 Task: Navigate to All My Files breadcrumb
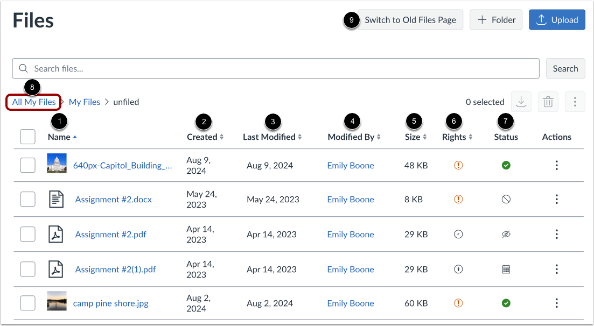(x=34, y=102)
